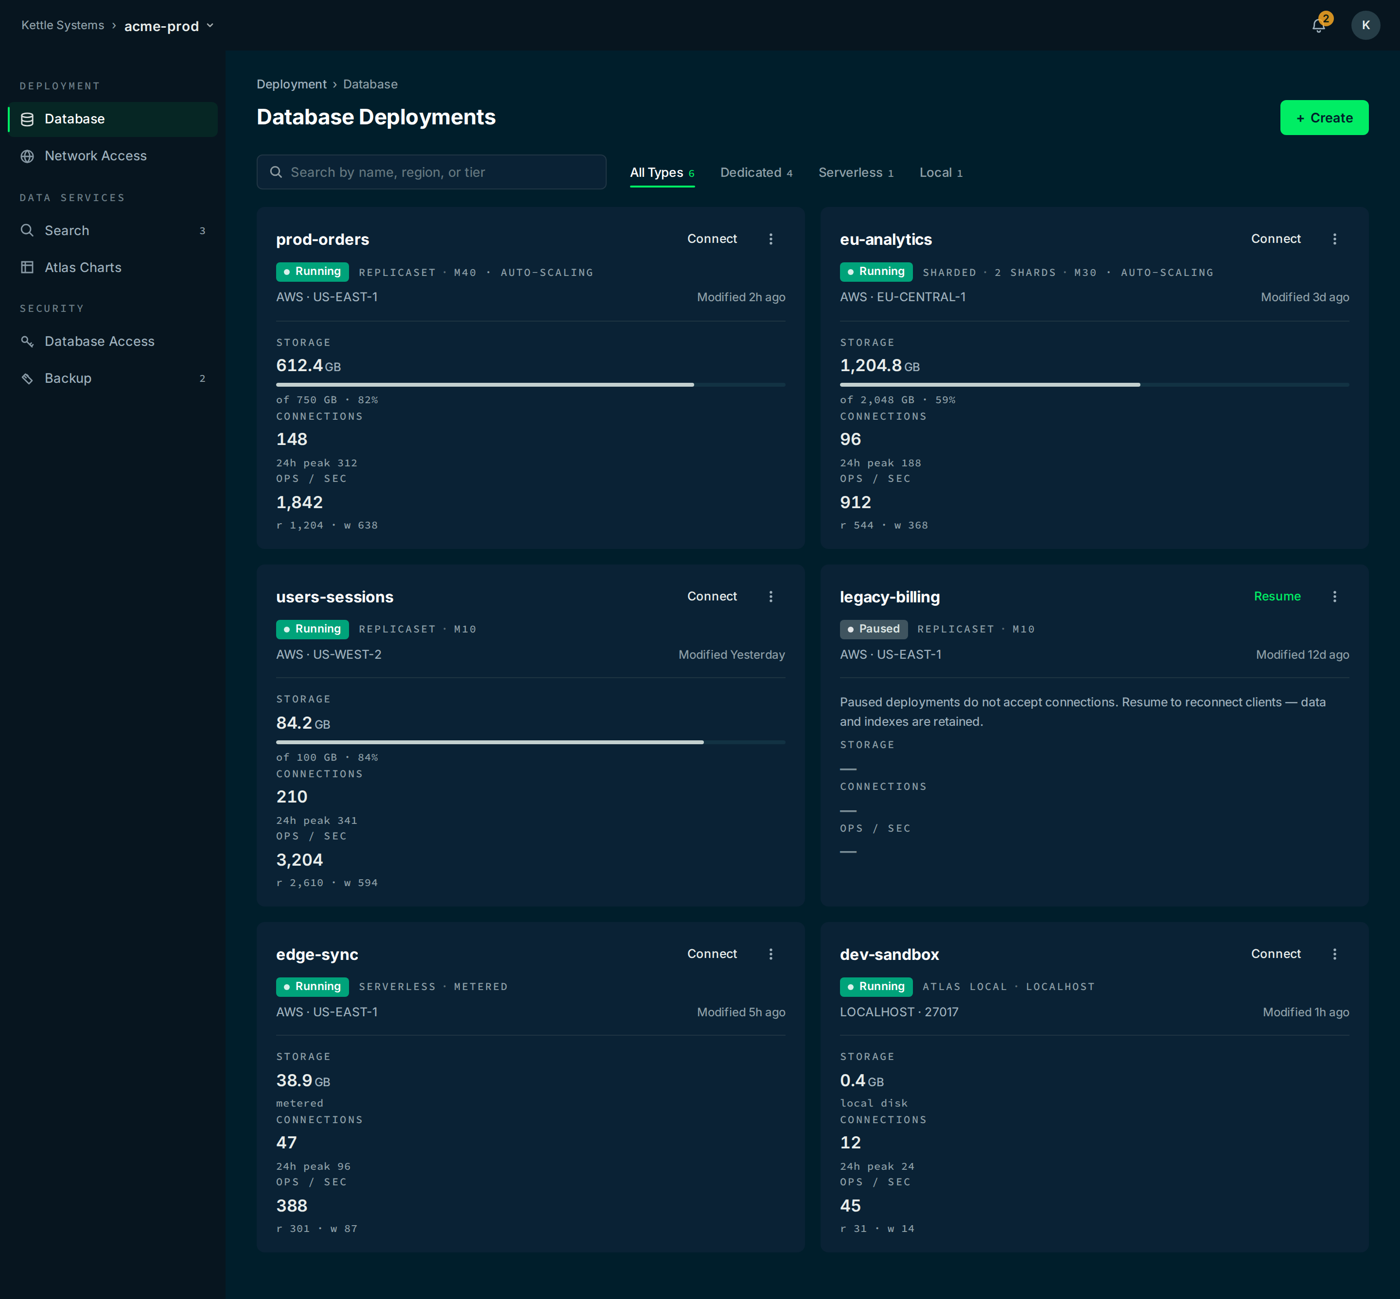Connect to users-sessions deployment
The image size is (1400, 1299).
point(712,596)
